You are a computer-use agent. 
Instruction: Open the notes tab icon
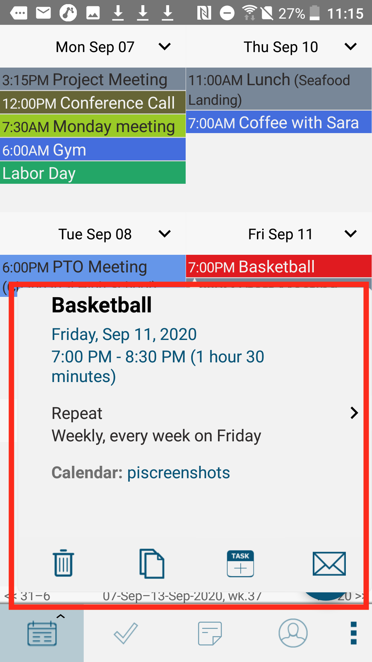click(210, 633)
